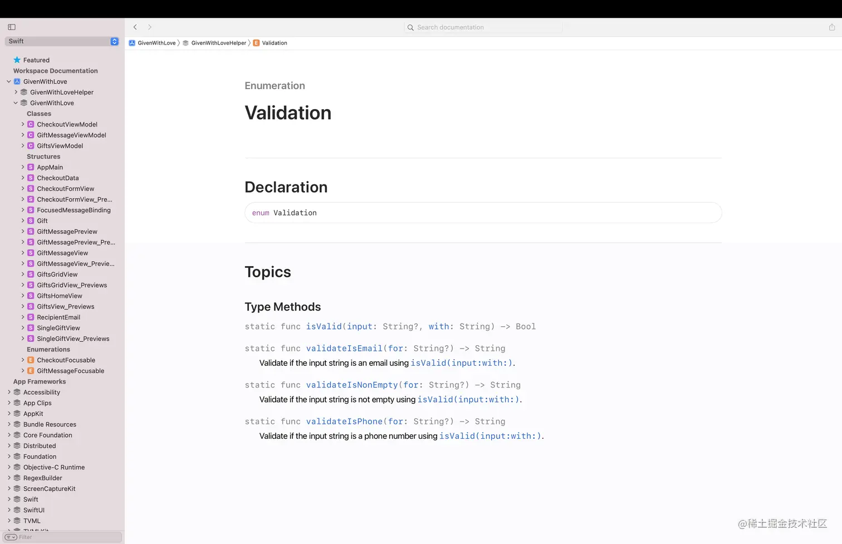The image size is (842, 544).
Task: Click the GivenWithLoveHelper breadcrumb item
Action: (x=214, y=43)
